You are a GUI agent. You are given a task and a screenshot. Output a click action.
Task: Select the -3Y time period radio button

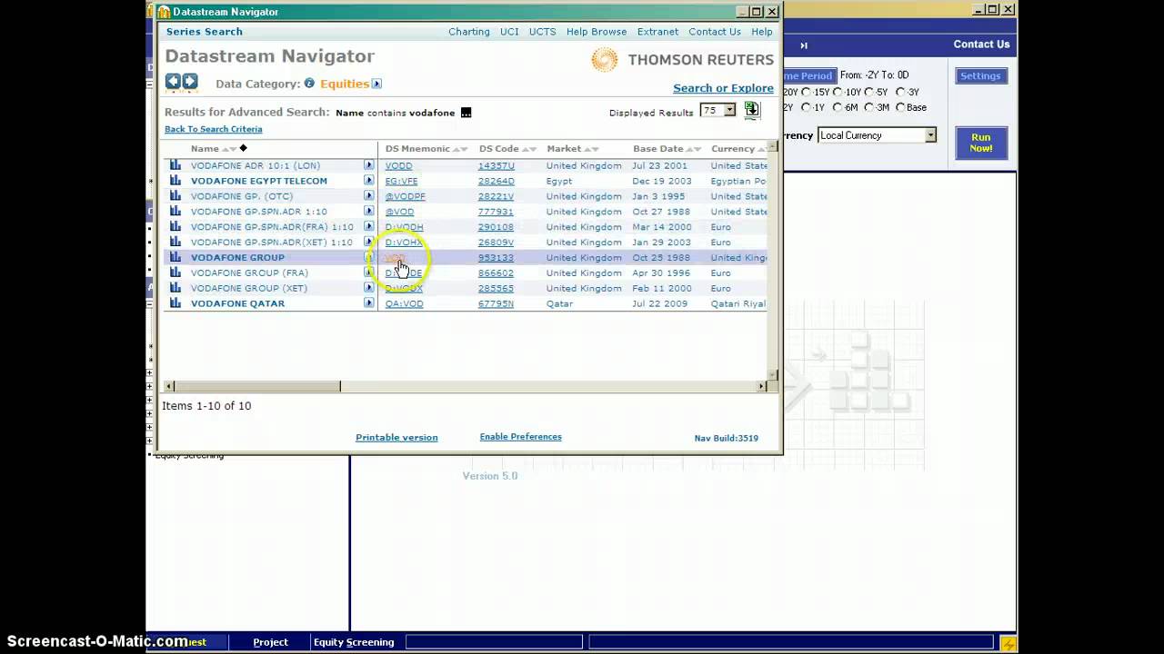point(900,93)
